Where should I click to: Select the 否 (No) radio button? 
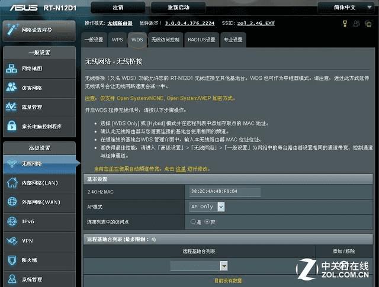tap(207, 221)
